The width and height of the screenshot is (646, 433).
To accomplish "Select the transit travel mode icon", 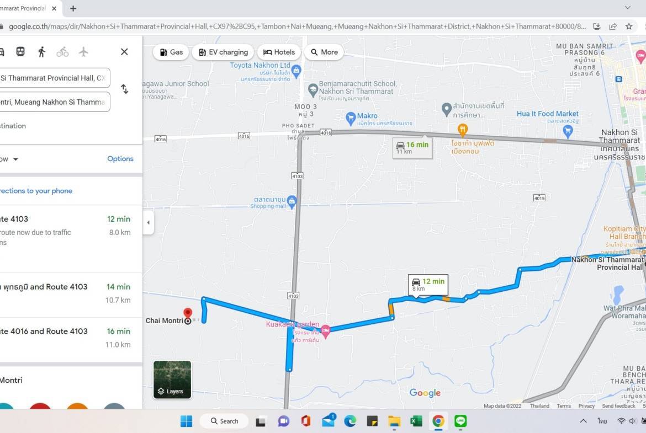I will point(20,52).
